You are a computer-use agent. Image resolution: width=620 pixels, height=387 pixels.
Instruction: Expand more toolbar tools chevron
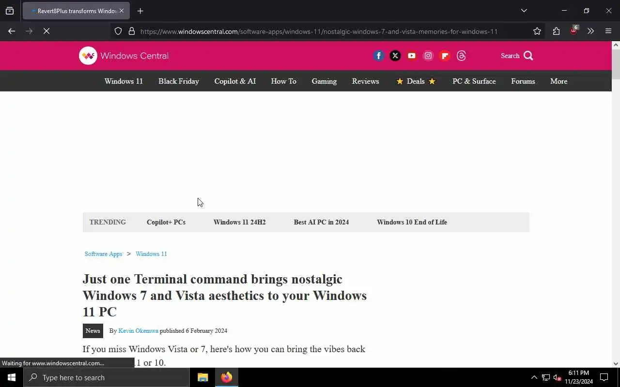point(590,31)
